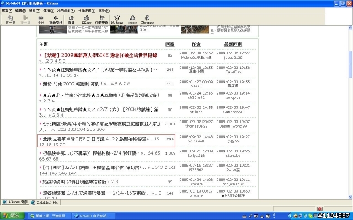View last replier Sunrise568
The image size is (353, 220).
[233, 112]
